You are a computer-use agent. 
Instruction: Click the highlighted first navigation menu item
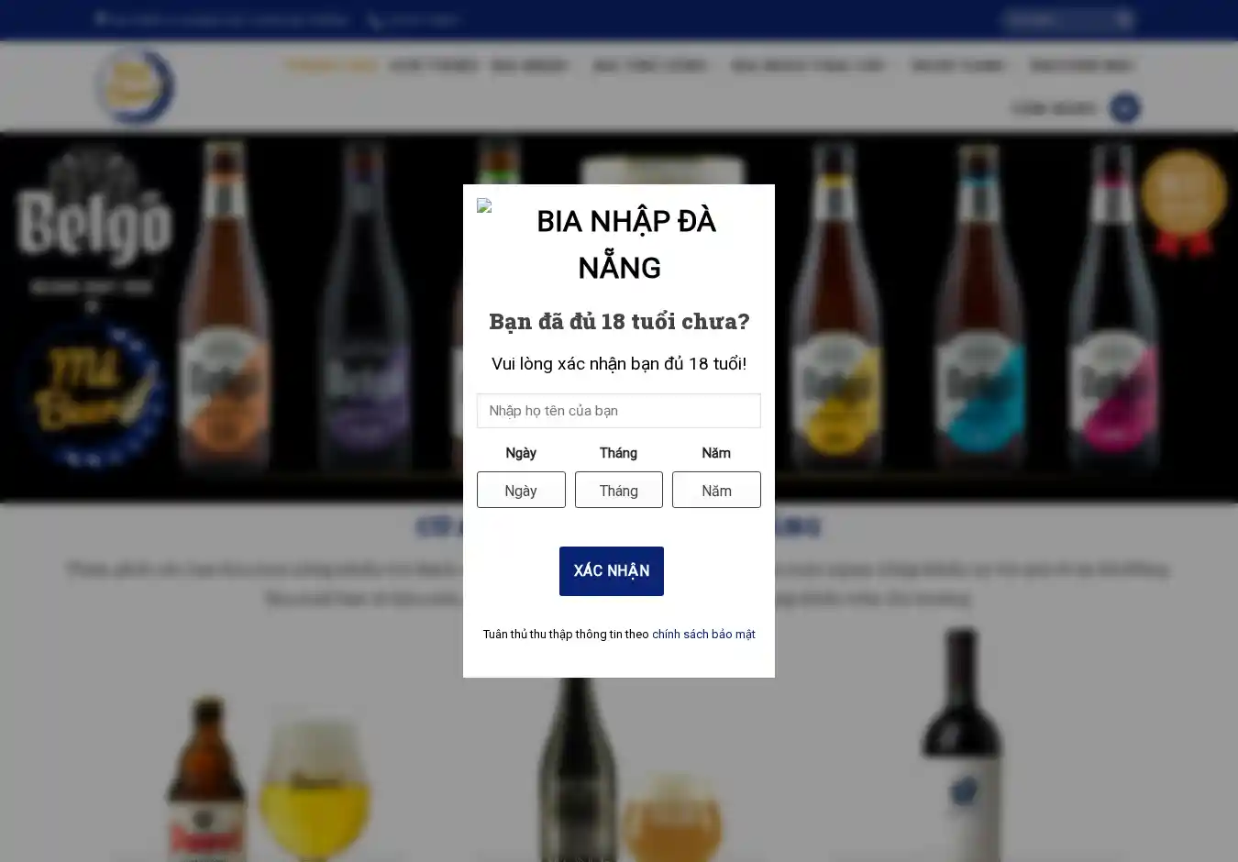332,65
